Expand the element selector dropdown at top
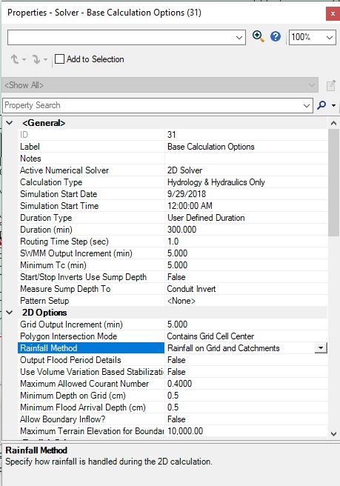 pyautogui.click(x=239, y=38)
